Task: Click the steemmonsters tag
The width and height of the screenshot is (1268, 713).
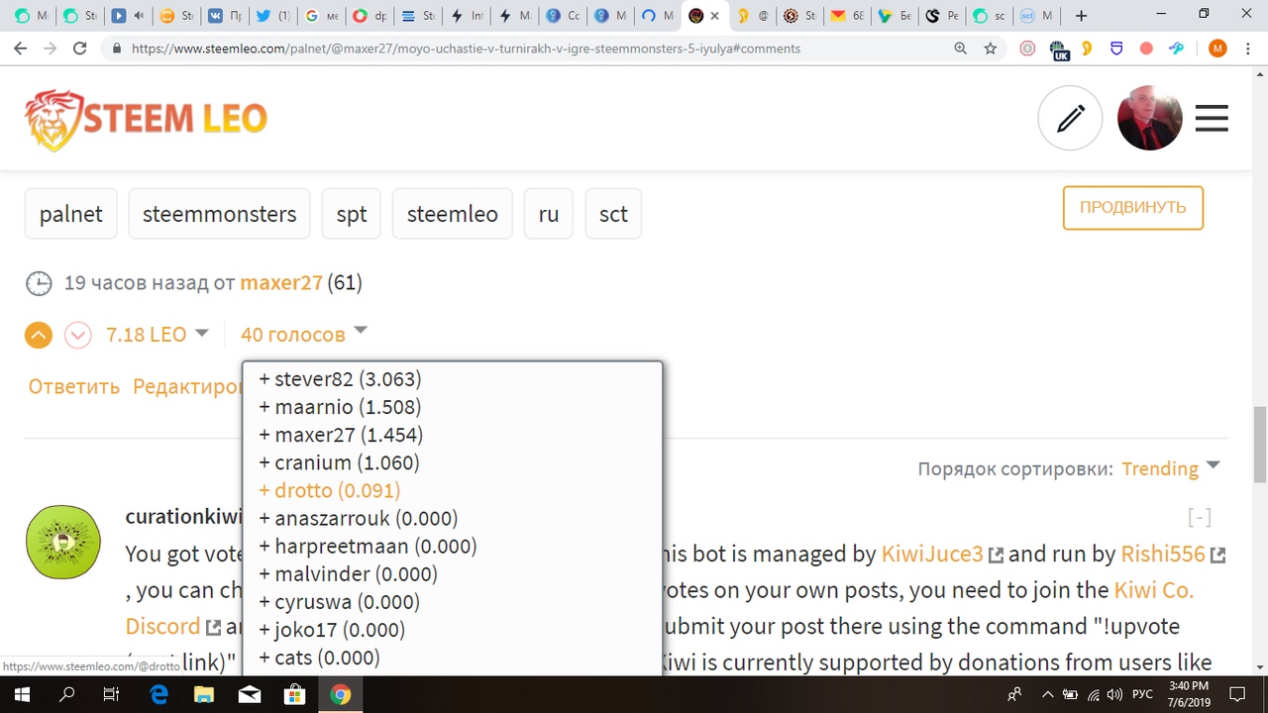Action: 219,214
